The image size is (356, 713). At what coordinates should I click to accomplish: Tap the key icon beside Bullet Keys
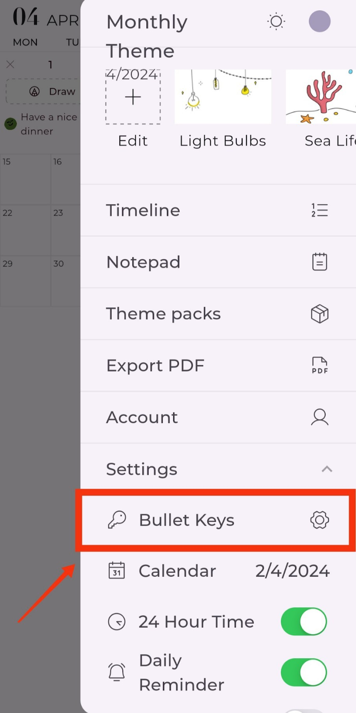117,520
